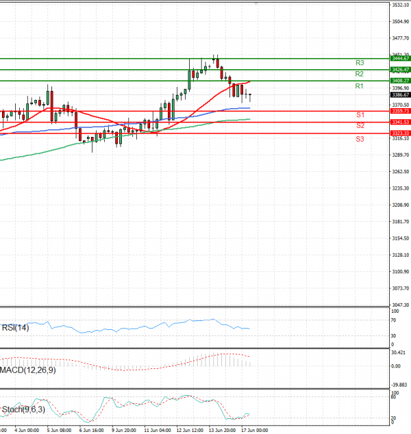Click the 6 Jun 16:00 time label
Screen dimensions: 411x434
pos(91,431)
